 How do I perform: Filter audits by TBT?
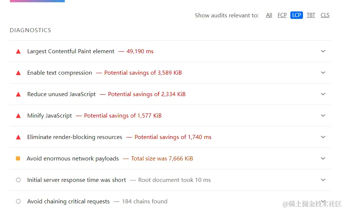click(x=311, y=15)
